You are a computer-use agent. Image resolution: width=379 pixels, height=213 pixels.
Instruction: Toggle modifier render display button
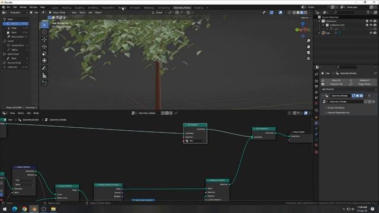click(361, 96)
